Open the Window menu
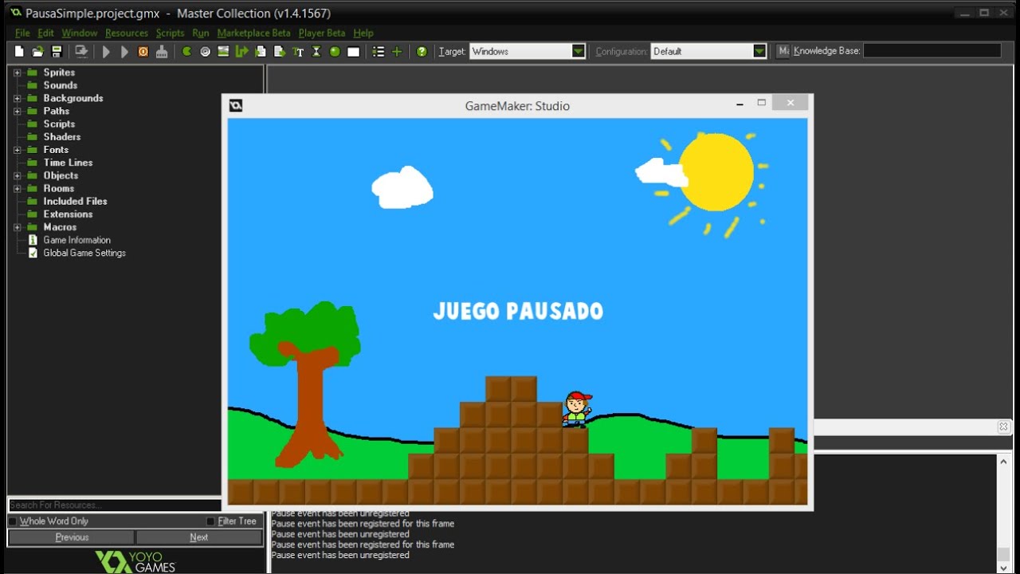Viewport: 1020px width, 574px height. click(x=79, y=33)
